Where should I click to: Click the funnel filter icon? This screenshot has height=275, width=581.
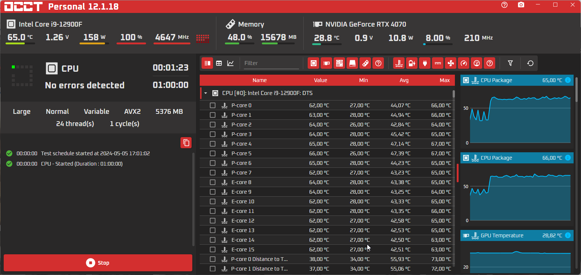(x=510, y=63)
